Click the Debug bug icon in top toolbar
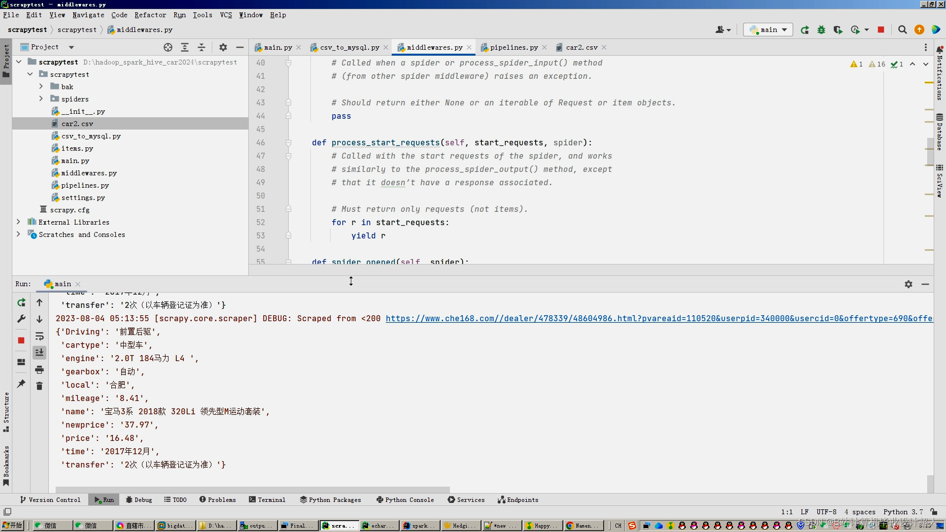 click(x=821, y=30)
